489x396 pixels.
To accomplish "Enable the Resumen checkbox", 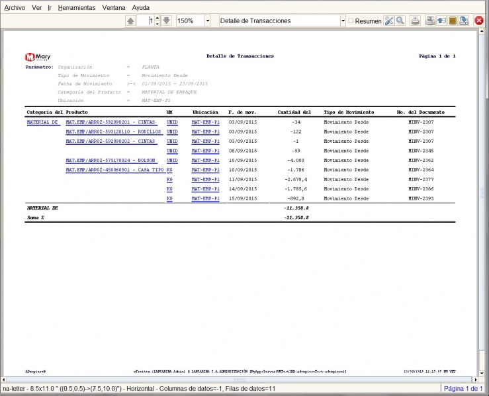I will (351, 21).
